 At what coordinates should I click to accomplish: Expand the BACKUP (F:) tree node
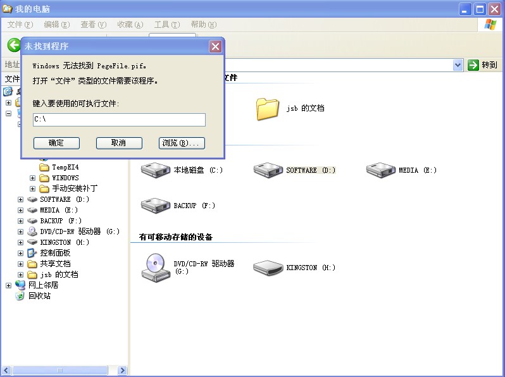(x=20, y=221)
